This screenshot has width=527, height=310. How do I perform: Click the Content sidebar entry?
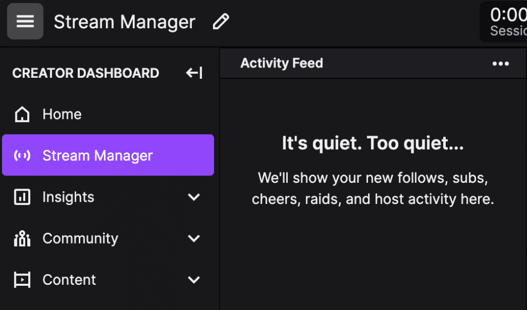pyautogui.click(x=69, y=279)
